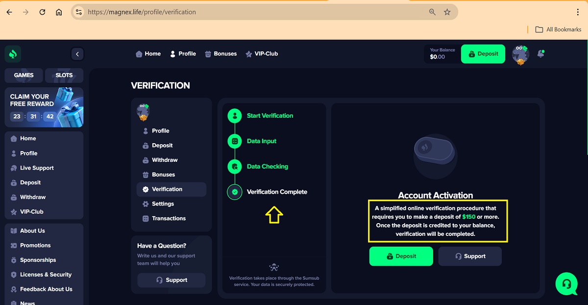
Task: Click the Data Checking step icon
Action: click(235, 167)
